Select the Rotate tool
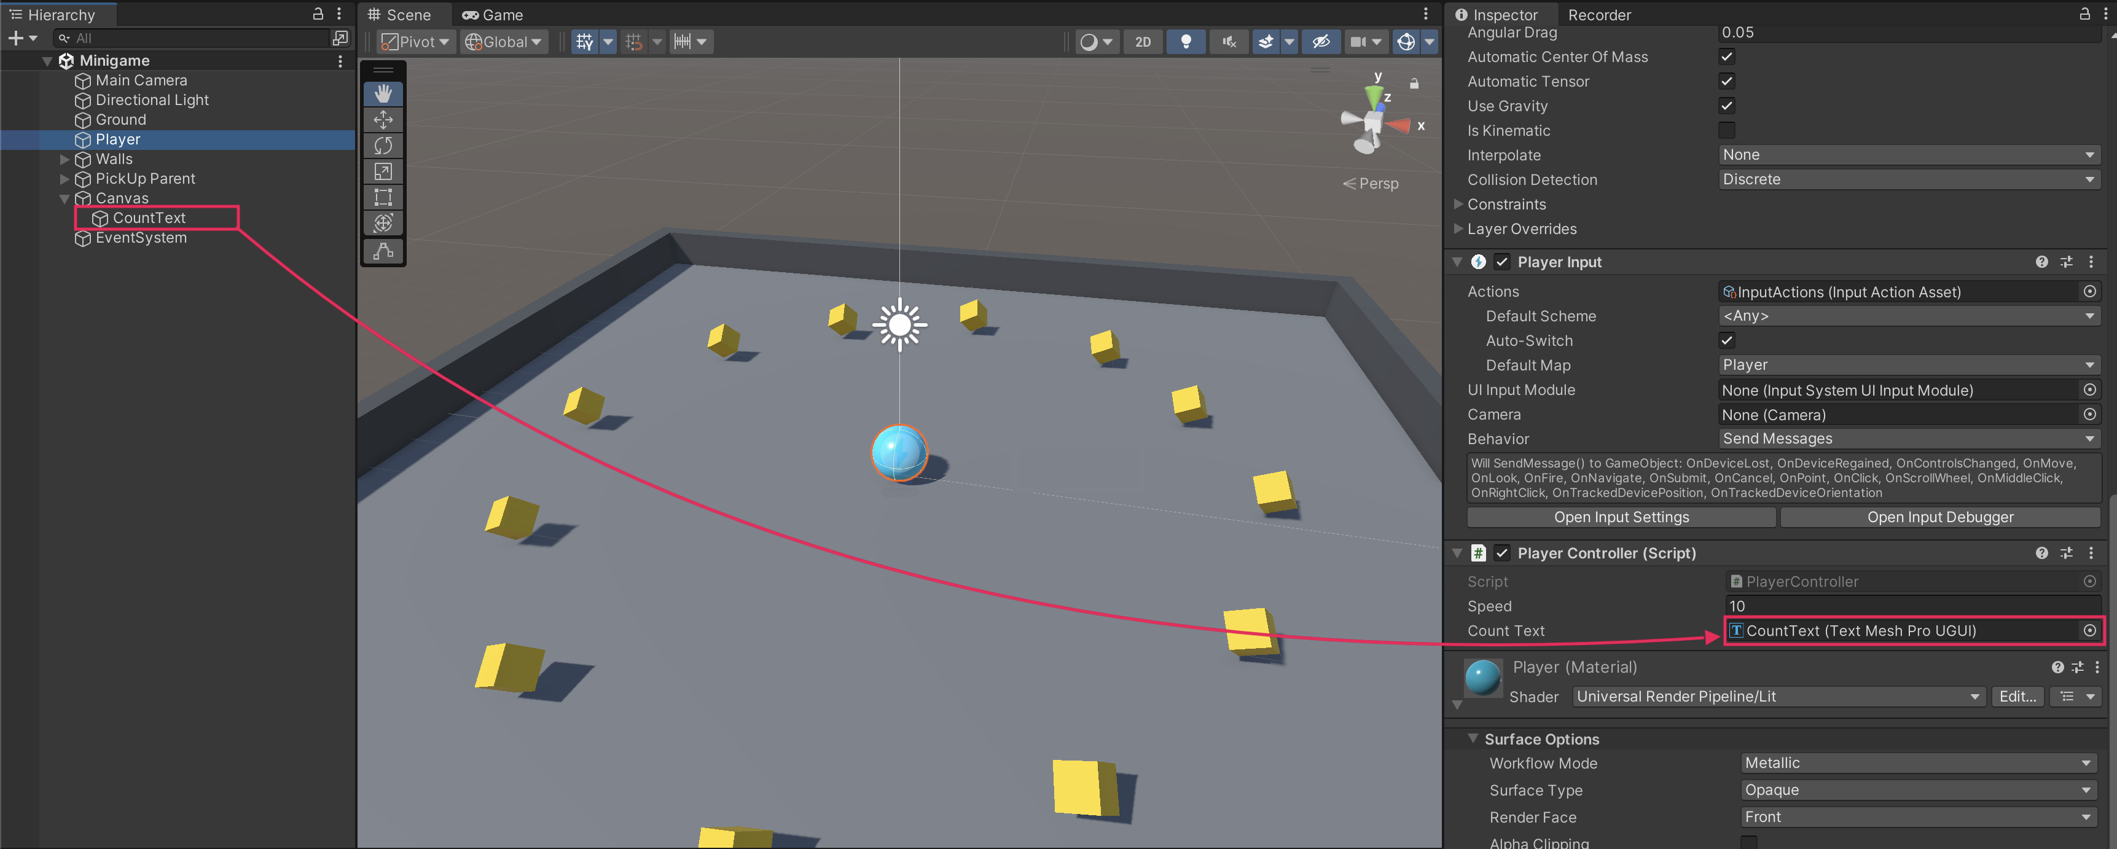The width and height of the screenshot is (2117, 849). click(x=383, y=146)
